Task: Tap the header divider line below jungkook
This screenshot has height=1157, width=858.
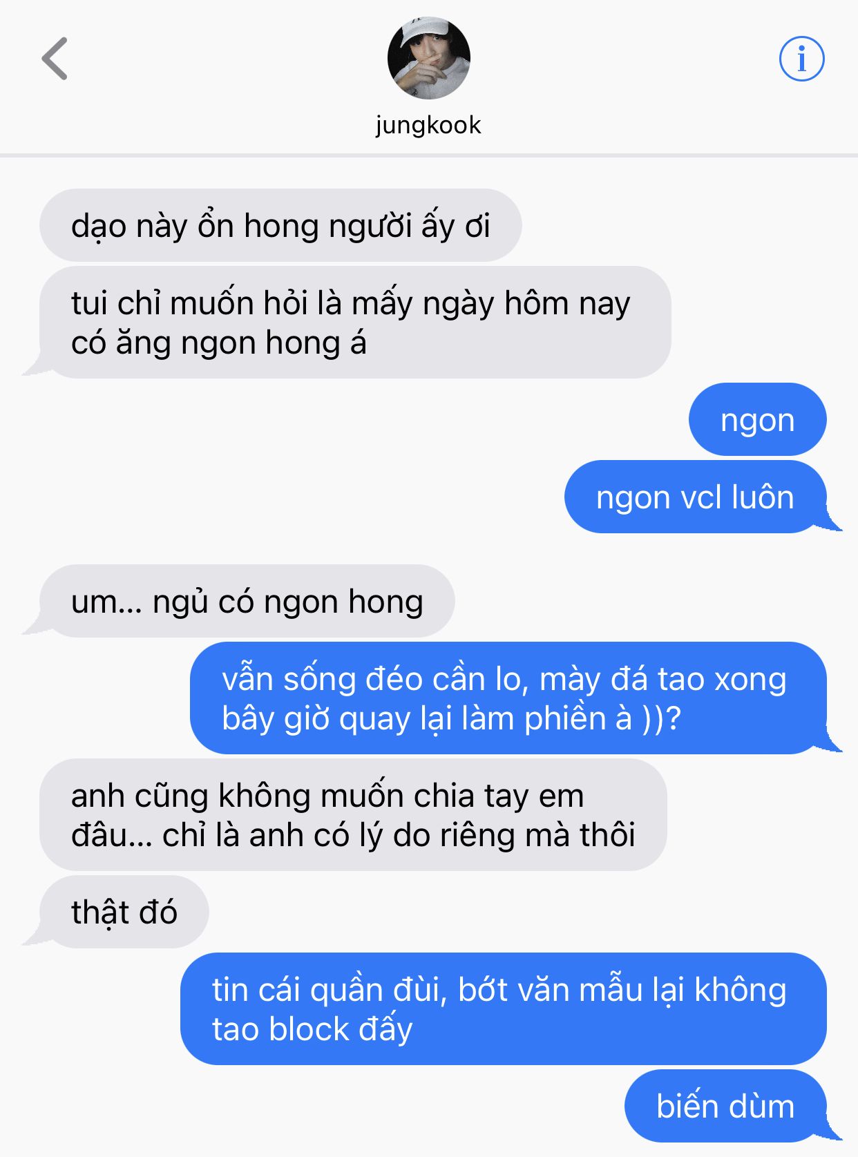Action: click(x=429, y=155)
